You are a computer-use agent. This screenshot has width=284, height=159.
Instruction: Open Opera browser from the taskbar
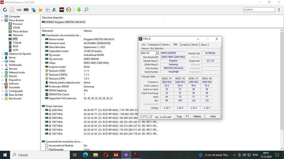pyautogui.click(x=106, y=155)
